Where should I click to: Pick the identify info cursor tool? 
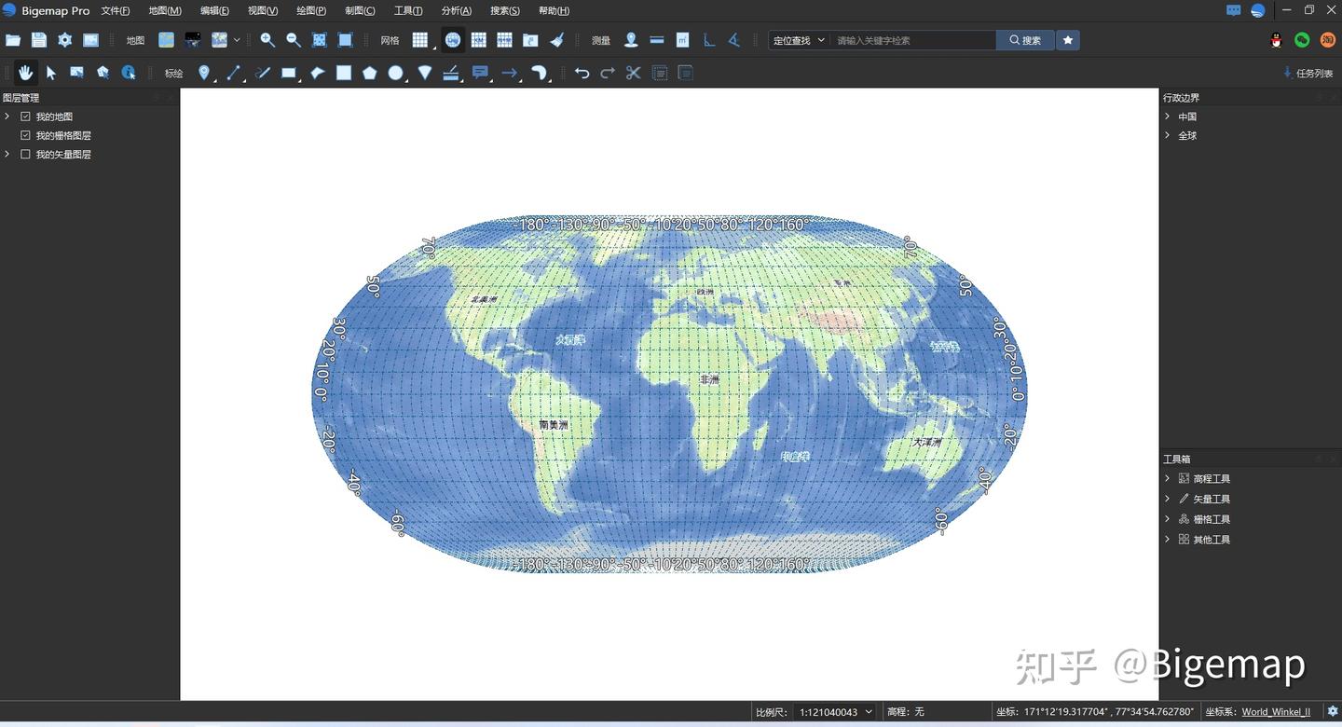[x=129, y=73]
